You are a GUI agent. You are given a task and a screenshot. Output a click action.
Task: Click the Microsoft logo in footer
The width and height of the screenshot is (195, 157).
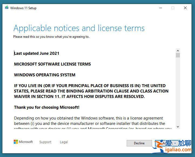click(23, 142)
